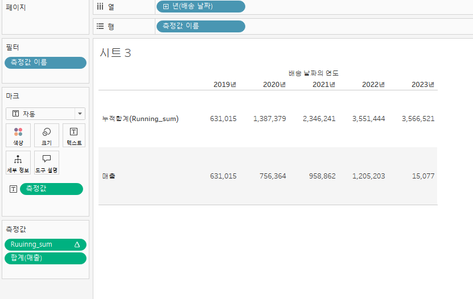
Task: Select the 측정값 이름 pill on rows shelf
Action: click(x=201, y=26)
